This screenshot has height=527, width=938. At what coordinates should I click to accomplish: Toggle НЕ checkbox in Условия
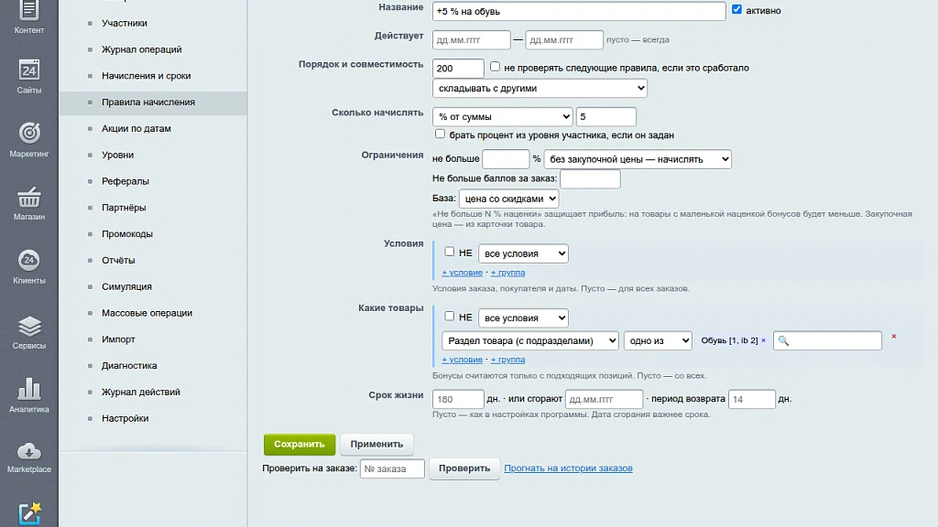[x=449, y=253]
